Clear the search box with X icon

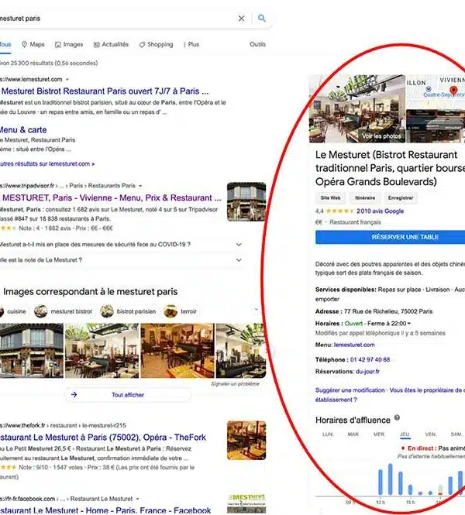pyautogui.click(x=241, y=19)
